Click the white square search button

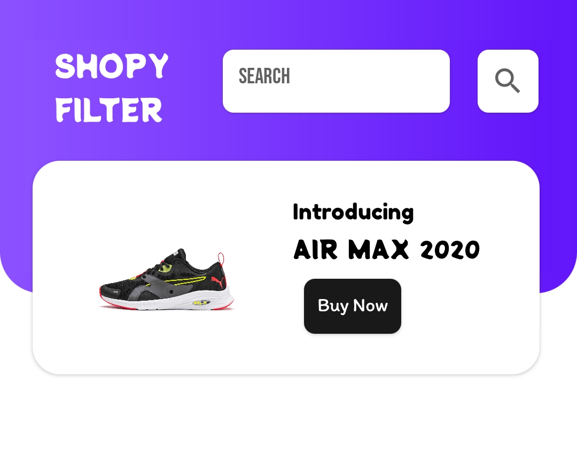point(508,81)
